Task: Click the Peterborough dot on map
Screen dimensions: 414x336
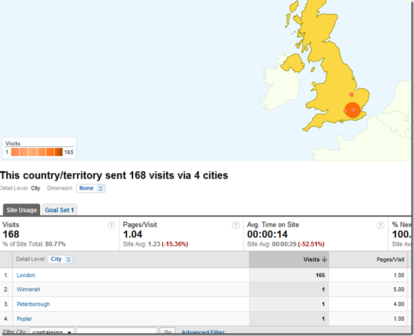Action: click(x=351, y=94)
